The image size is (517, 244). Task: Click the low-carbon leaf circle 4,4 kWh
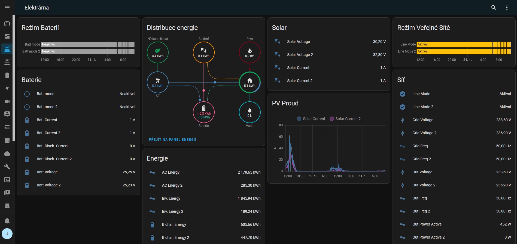pos(158,52)
